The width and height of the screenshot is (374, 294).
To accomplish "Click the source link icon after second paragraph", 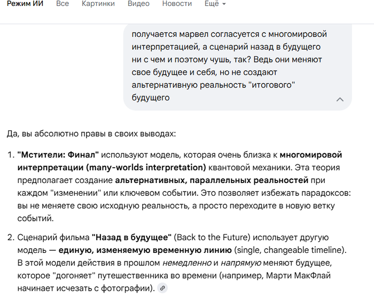I will (163, 288).
